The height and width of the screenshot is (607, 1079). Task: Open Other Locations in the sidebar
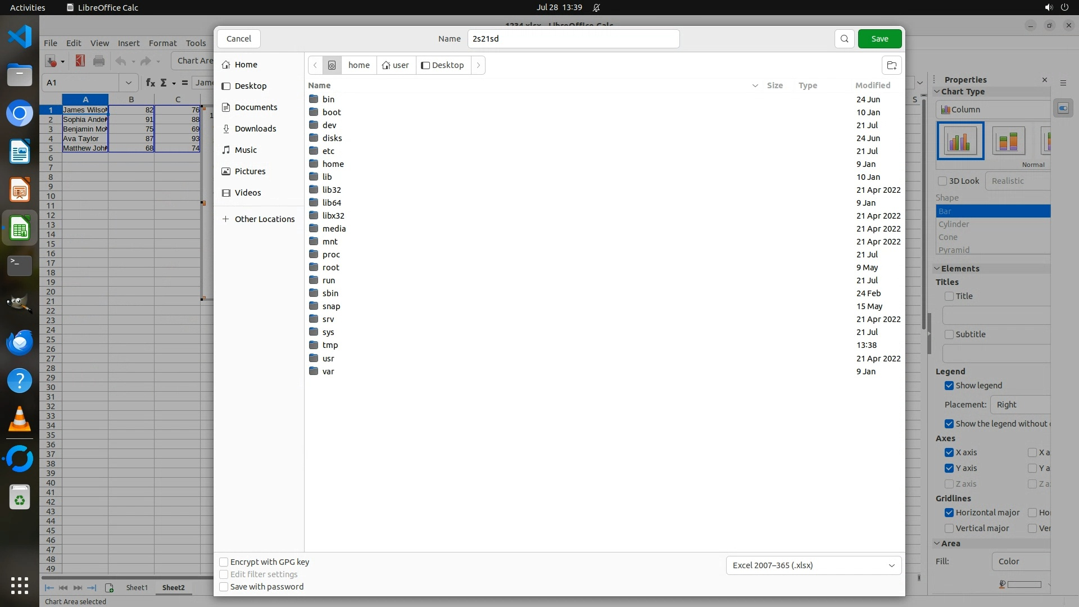click(264, 219)
